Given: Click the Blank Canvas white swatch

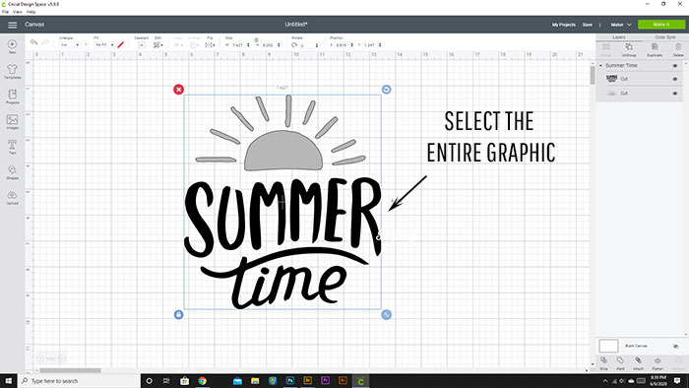Looking at the screenshot, I should [608, 346].
